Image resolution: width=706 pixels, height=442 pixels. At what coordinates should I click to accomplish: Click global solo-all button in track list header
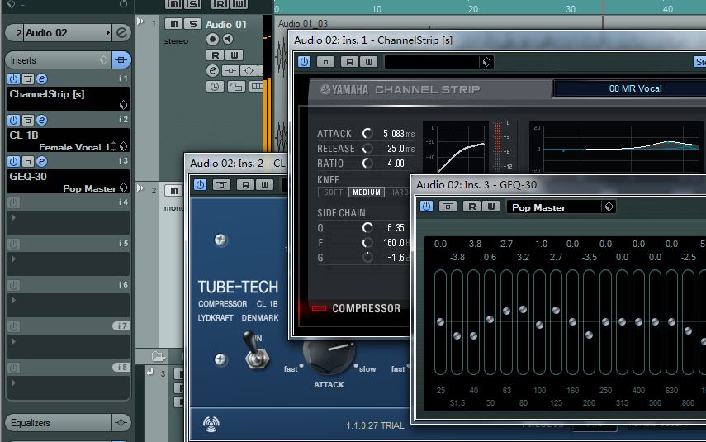pos(192,4)
